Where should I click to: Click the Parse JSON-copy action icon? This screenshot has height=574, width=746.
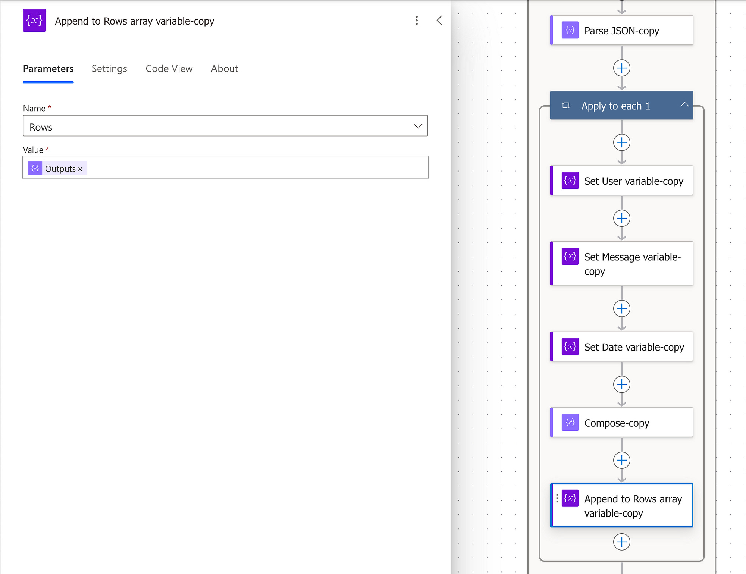pyautogui.click(x=570, y=30)
